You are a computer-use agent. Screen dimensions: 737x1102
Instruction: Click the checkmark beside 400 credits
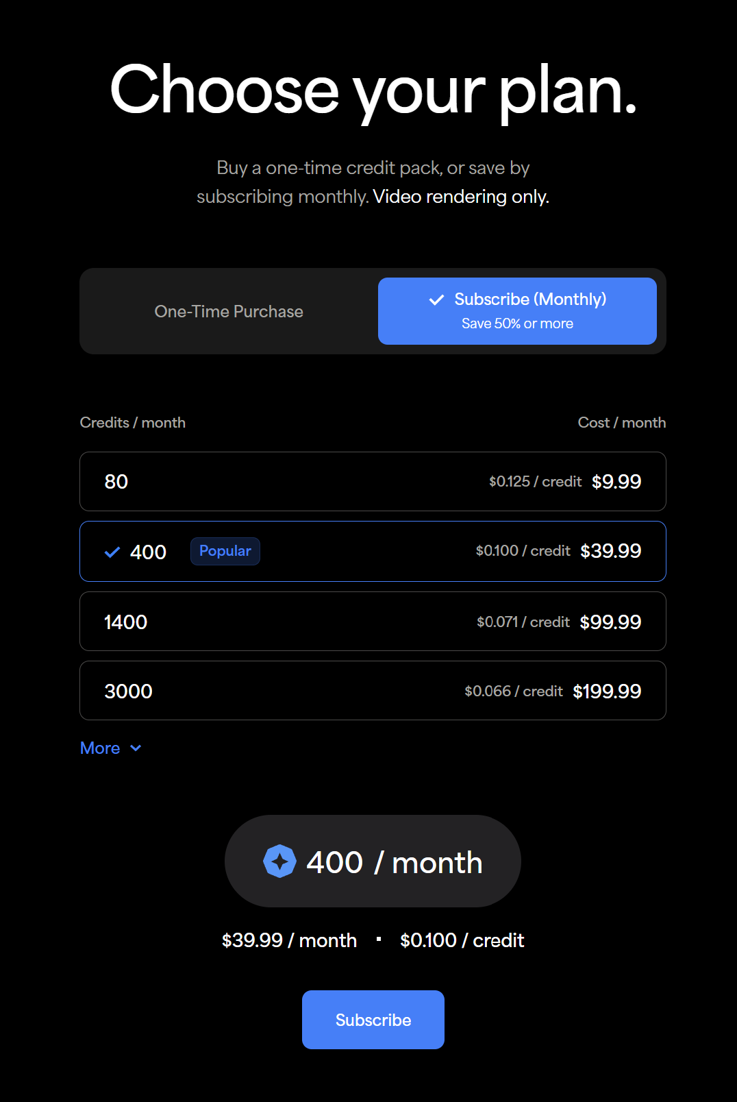(112, 552)
